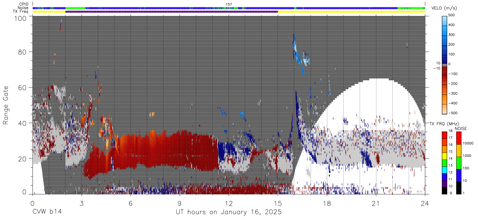
Task: Click the y-axis Range Gate tick '60'
Action: point(22,88)
